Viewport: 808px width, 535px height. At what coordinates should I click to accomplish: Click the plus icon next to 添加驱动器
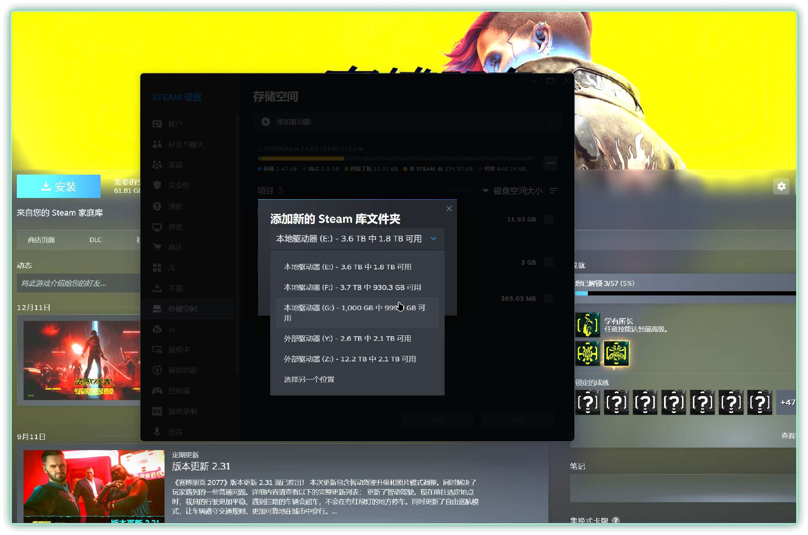coord(266,122)
